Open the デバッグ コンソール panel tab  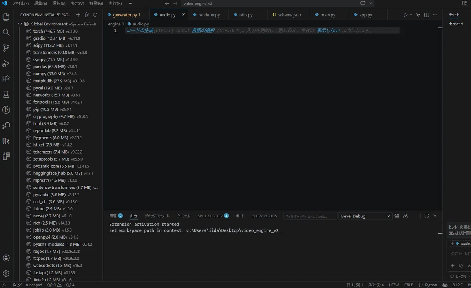[x=157, y=216]
